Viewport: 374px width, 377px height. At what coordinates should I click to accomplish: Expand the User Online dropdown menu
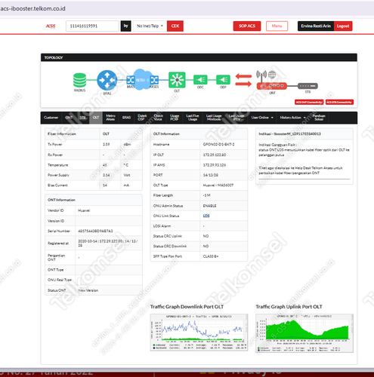pos(262,118)
